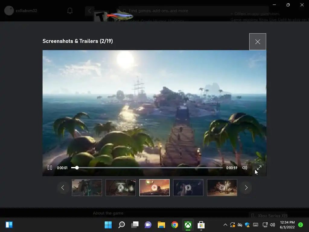The image size is (309, 232).
Task: Expand trailer to full screen
Action: coord(259,168)
